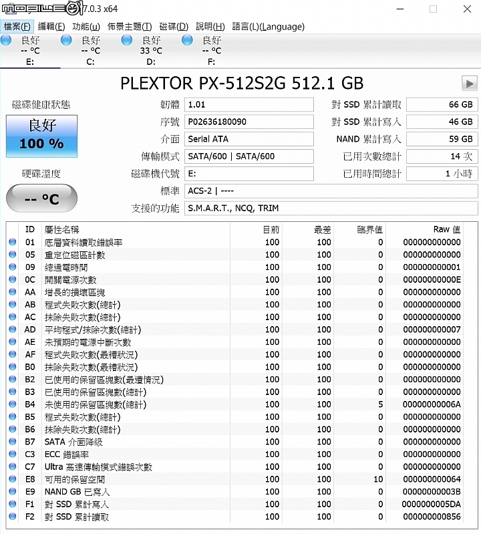Open the 功能(u) menu
Image resolution: width=481 pixels, height=534 pixels.
pyautogui.click(x=86, y=26)
